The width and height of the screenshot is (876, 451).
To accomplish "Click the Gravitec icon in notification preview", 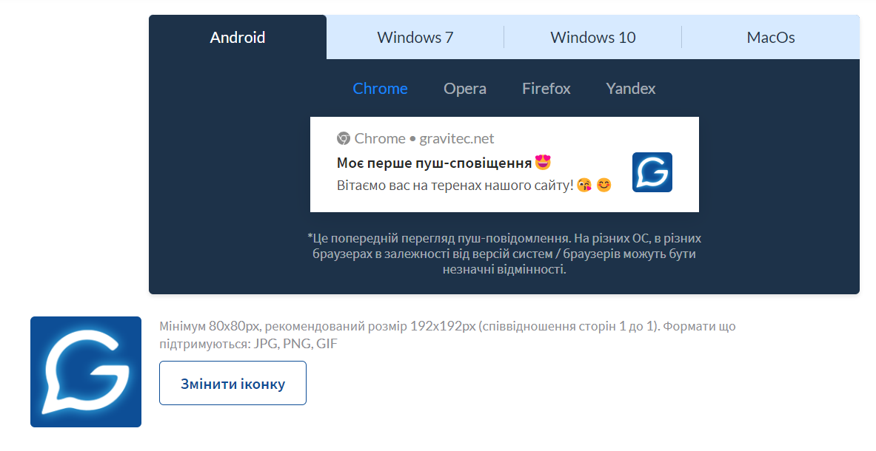I will click(652, 172).
